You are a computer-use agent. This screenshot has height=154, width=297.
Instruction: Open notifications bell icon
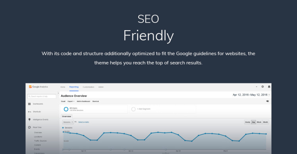tap(269, 87)
